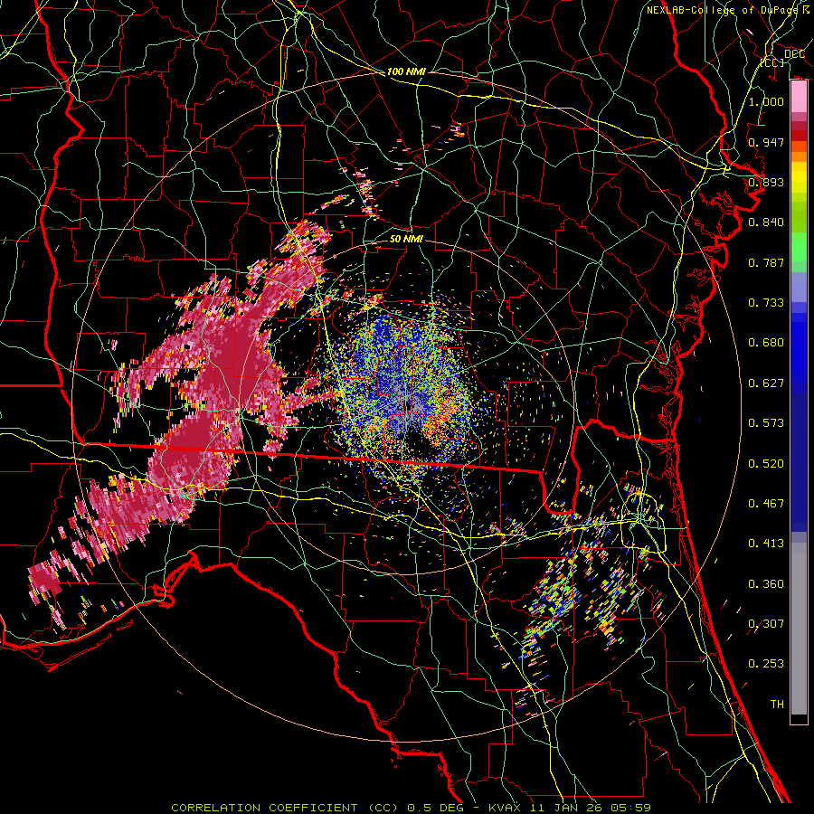Click the 0.573 legend value

(766, 423)
